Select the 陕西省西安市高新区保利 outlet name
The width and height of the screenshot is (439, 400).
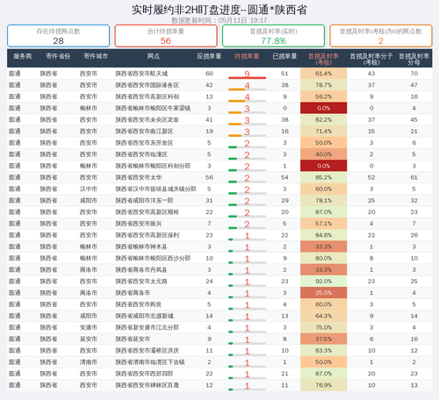click(147, 235)
